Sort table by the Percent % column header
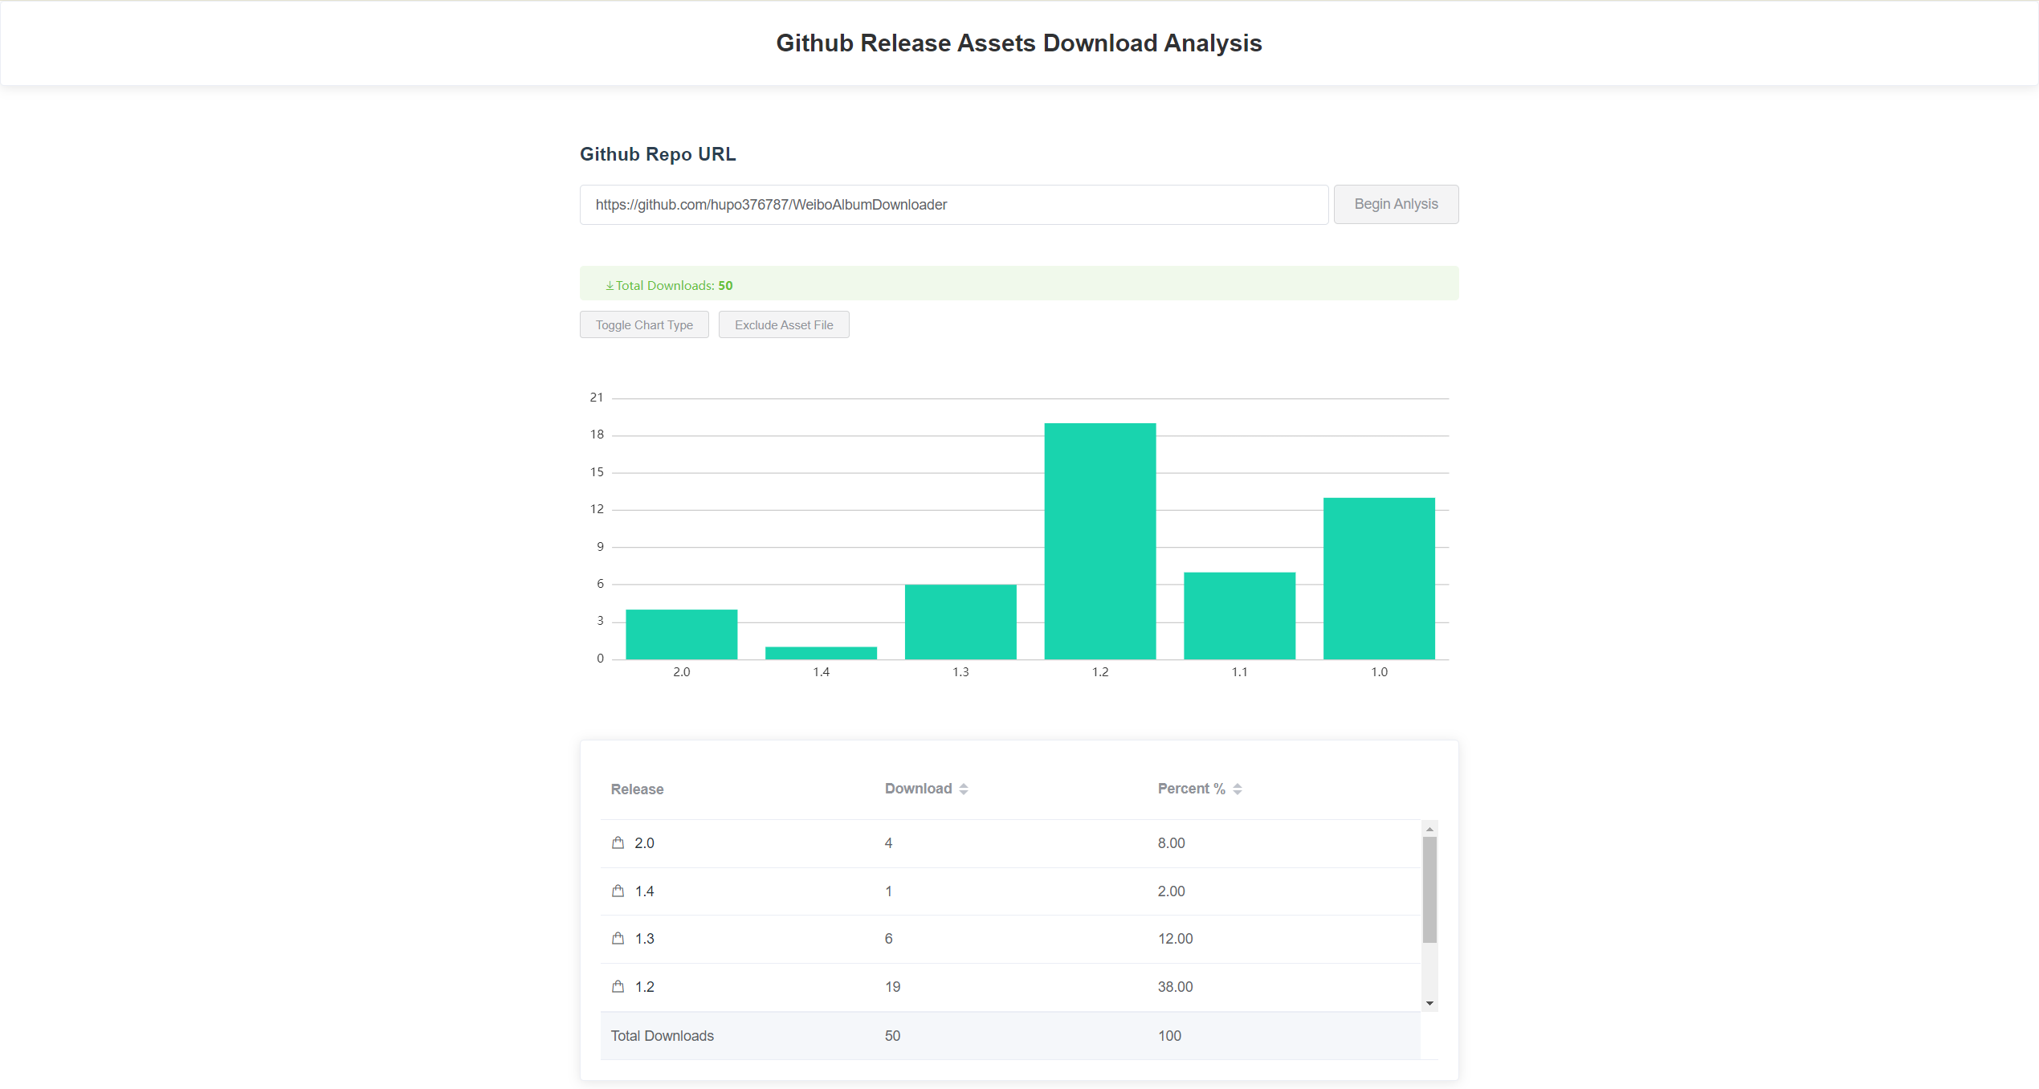Screen dimensions: 2039x1089 [1200, 789]
